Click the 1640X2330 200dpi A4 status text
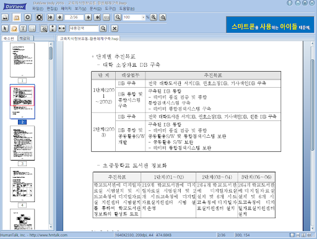Image resolution: width=317 pixels, height=239 pixels. pyautogui.click(x=134, y=235)
